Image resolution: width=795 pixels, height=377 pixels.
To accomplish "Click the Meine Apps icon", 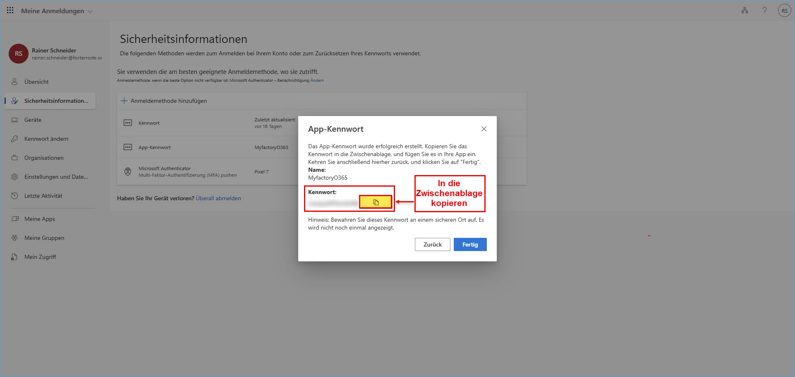I will click(x=15, y=219).
